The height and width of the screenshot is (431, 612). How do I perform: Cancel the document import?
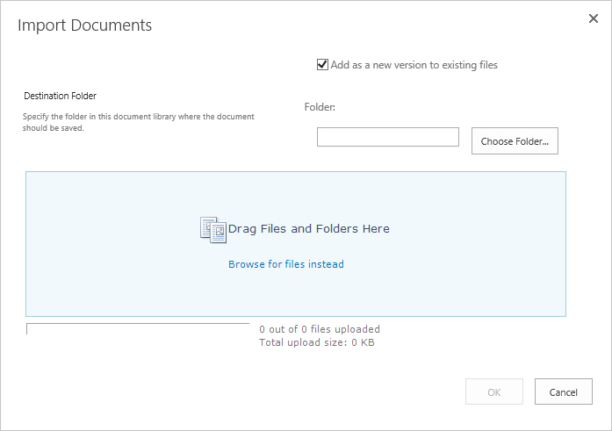[563, 391]
